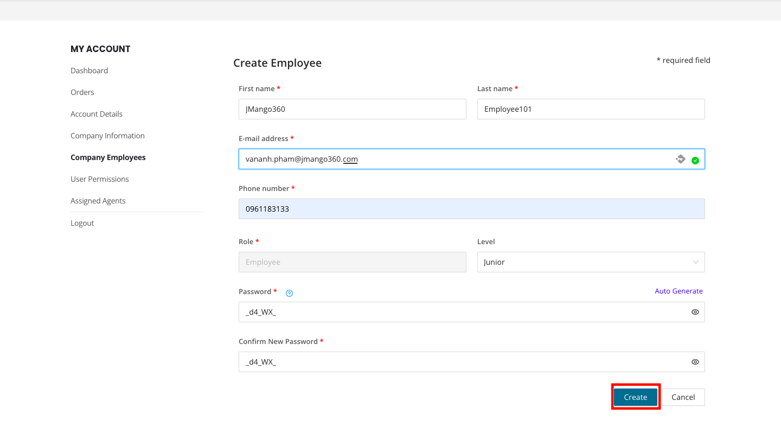Screen dimensions: 781x446
Task: Open User Permissions section
Action: pyautogui.click(x=100, y=179)
